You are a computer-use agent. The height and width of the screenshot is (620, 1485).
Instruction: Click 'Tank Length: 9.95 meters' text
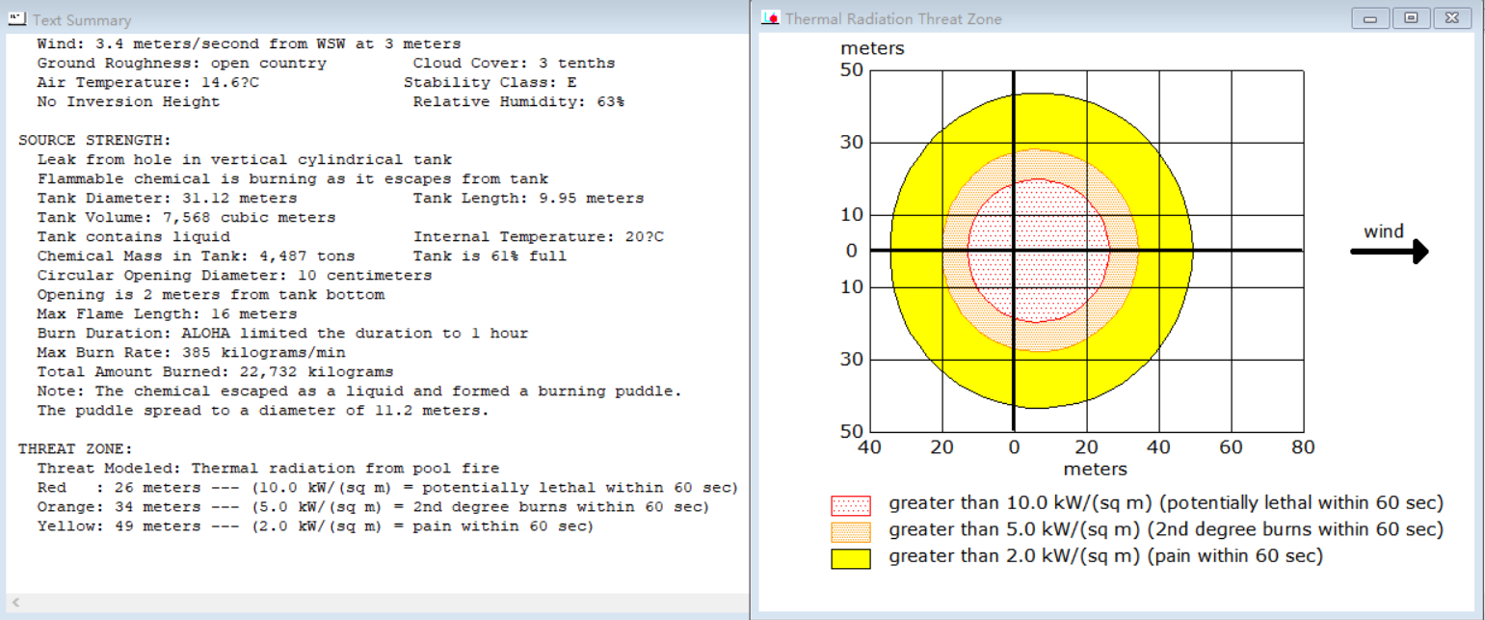click(x=528, y=199)
